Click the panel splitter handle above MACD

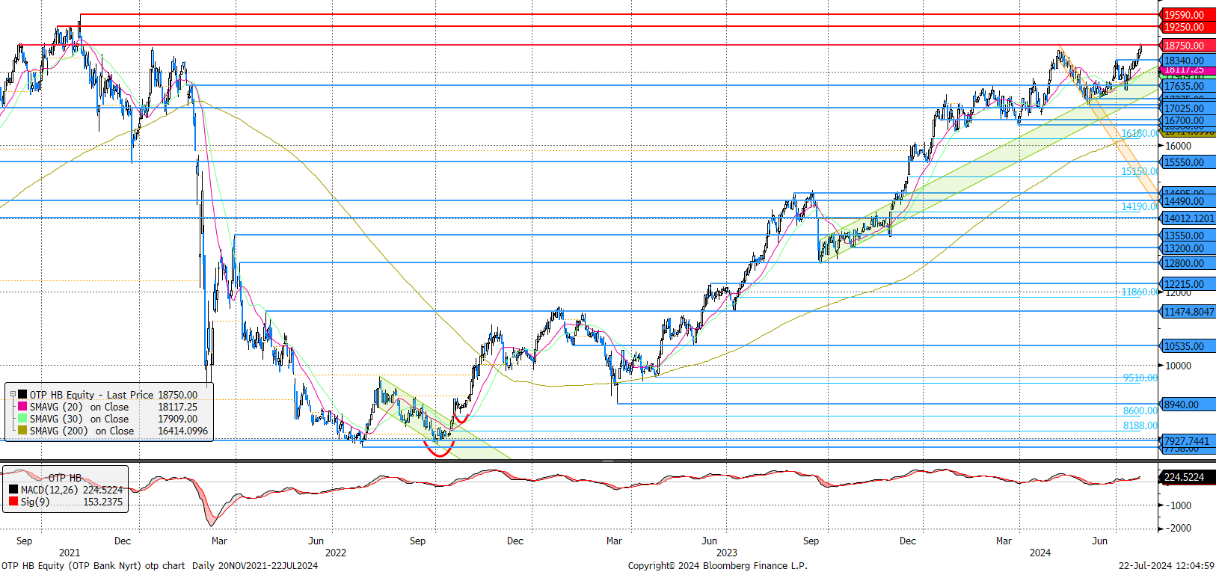point(607,461)
